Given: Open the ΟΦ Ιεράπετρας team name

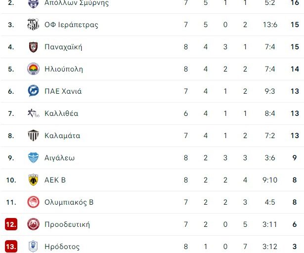Looking at the screenshot, I should click(x=71, y=25).
